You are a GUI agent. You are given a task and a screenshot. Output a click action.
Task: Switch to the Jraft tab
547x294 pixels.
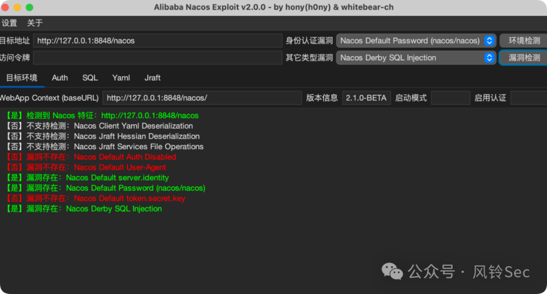click(152, 78)
